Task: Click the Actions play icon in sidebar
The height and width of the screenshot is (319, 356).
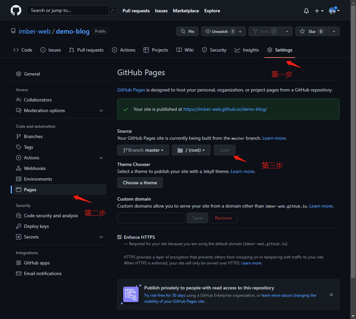Action: (x=19, y=158)
